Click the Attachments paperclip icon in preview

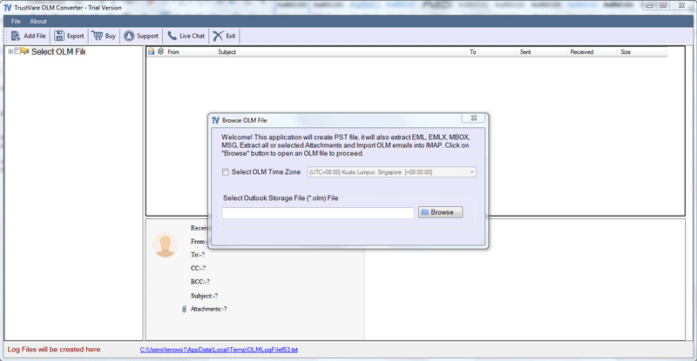tap(184, 309)
